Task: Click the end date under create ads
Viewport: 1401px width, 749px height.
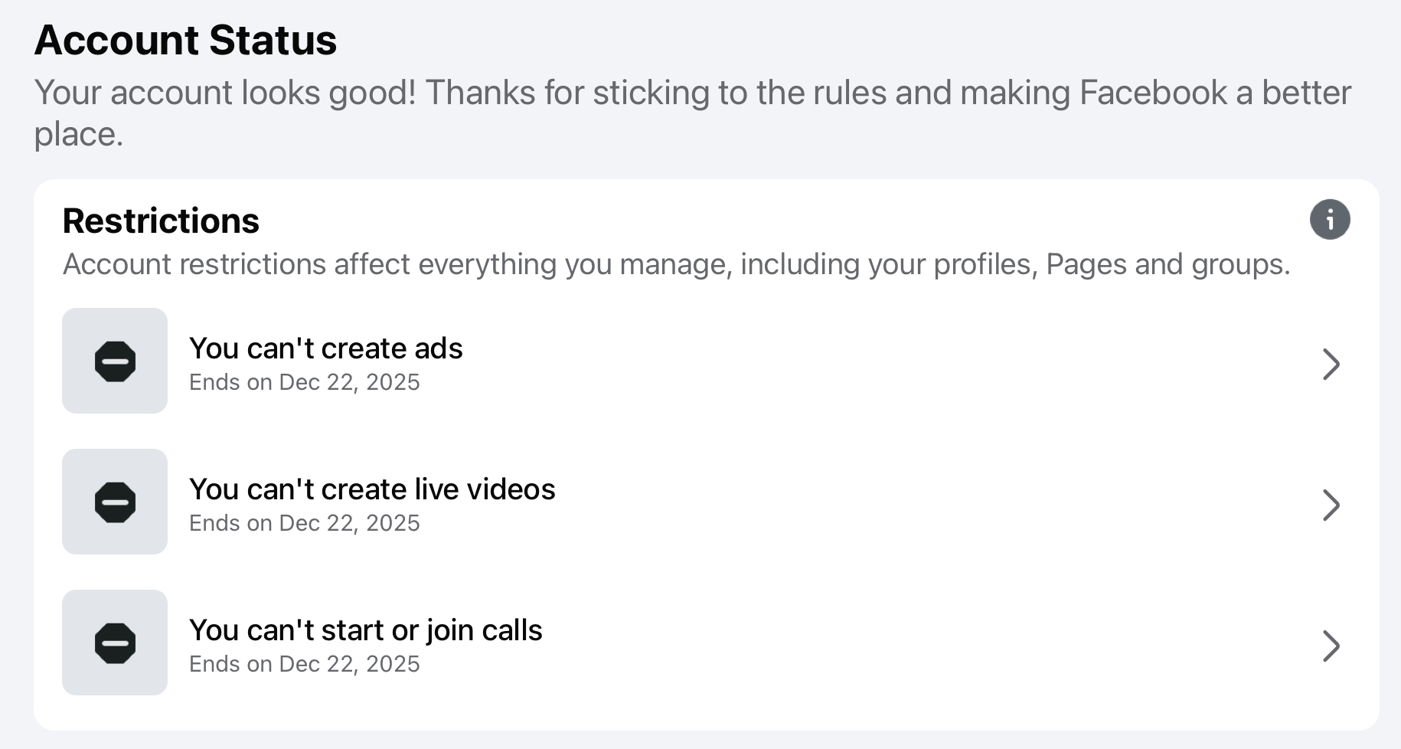Action: pyautogui.click(x=304, y=382)
